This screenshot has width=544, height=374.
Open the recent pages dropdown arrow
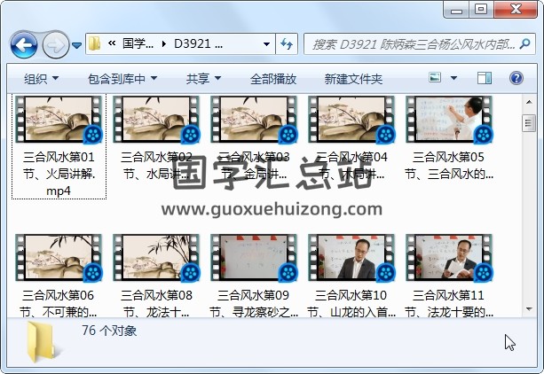[x=77, y=43]
